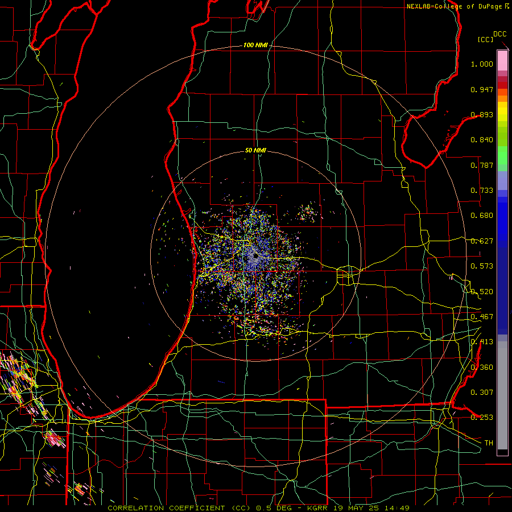This screenshot has height=512, width=512.
Task: Pick the pink segment of the color bar
Action: point(502,61)
